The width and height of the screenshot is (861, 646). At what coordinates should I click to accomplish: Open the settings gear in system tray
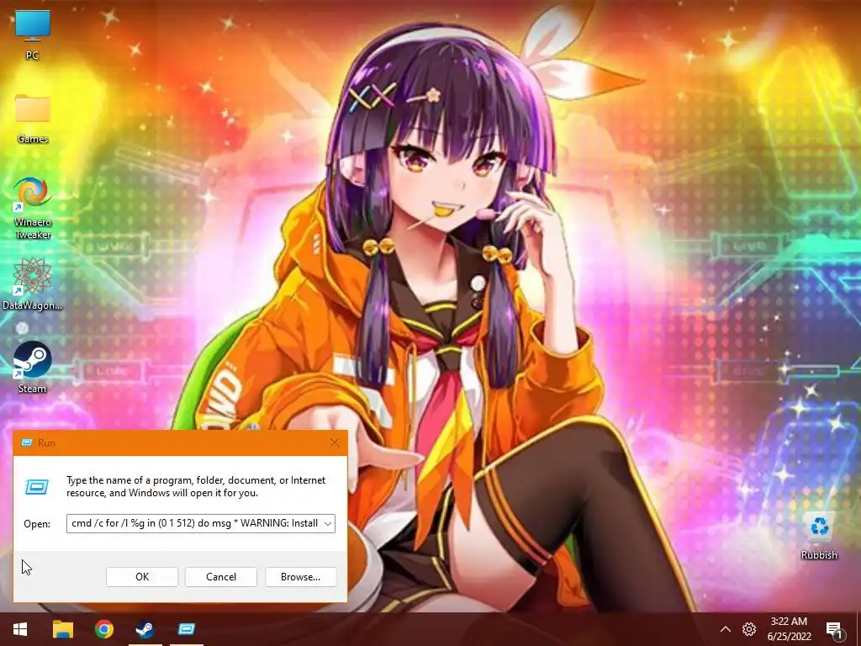click(749, 629)
